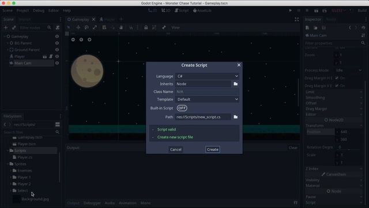
Task: Stop the running scene
Action: 307,10
